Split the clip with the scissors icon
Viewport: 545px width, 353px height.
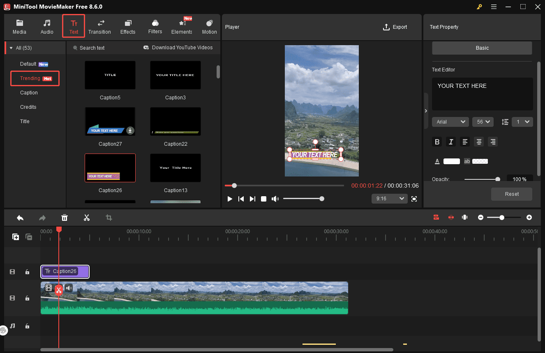(x=87, y=218)
